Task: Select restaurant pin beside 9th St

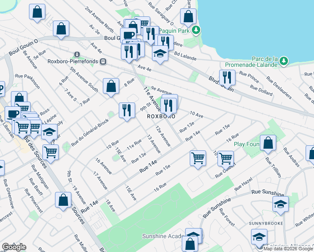Action: 127,111
